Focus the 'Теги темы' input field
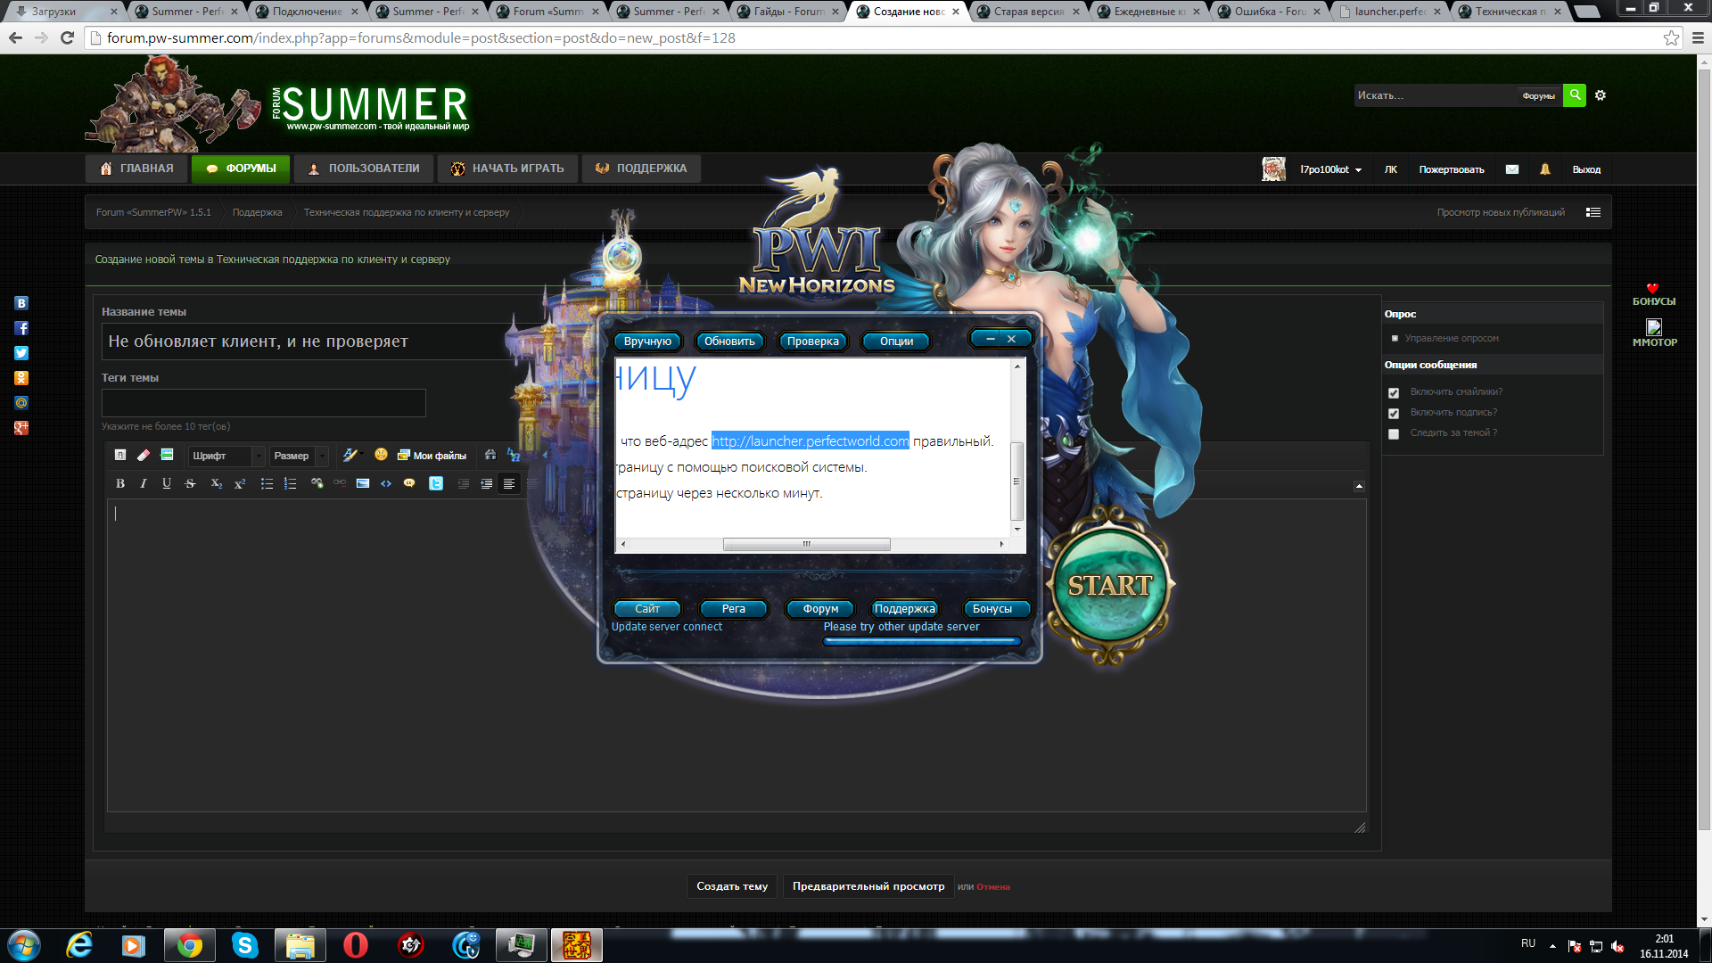The width and height of the screenshot is (1712, 963). point(264,403)
